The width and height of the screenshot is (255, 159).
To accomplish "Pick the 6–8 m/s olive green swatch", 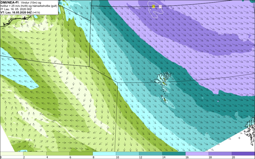I will click(81, 154).
